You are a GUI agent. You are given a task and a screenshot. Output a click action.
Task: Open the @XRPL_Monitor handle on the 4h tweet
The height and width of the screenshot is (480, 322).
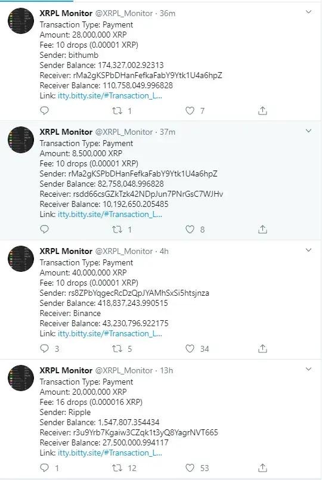click(x=124, y=251)
